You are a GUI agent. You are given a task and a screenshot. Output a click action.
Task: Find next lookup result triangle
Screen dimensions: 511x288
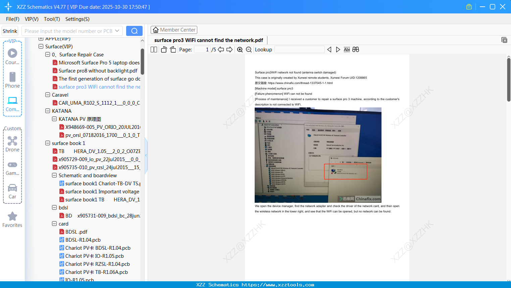click(x=338, y=49)
